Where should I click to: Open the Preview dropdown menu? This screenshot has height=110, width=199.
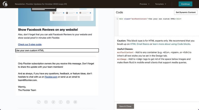coord(144,4)
